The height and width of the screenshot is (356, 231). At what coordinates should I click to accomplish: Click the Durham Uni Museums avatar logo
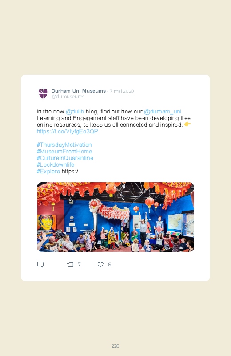43,94
